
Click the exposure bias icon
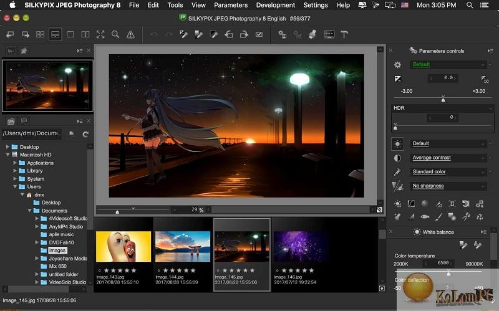398,79
